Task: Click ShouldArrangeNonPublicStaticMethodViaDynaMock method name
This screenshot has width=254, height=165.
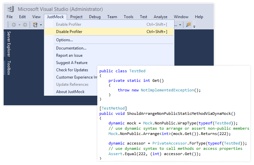Action: pos(179,114)
